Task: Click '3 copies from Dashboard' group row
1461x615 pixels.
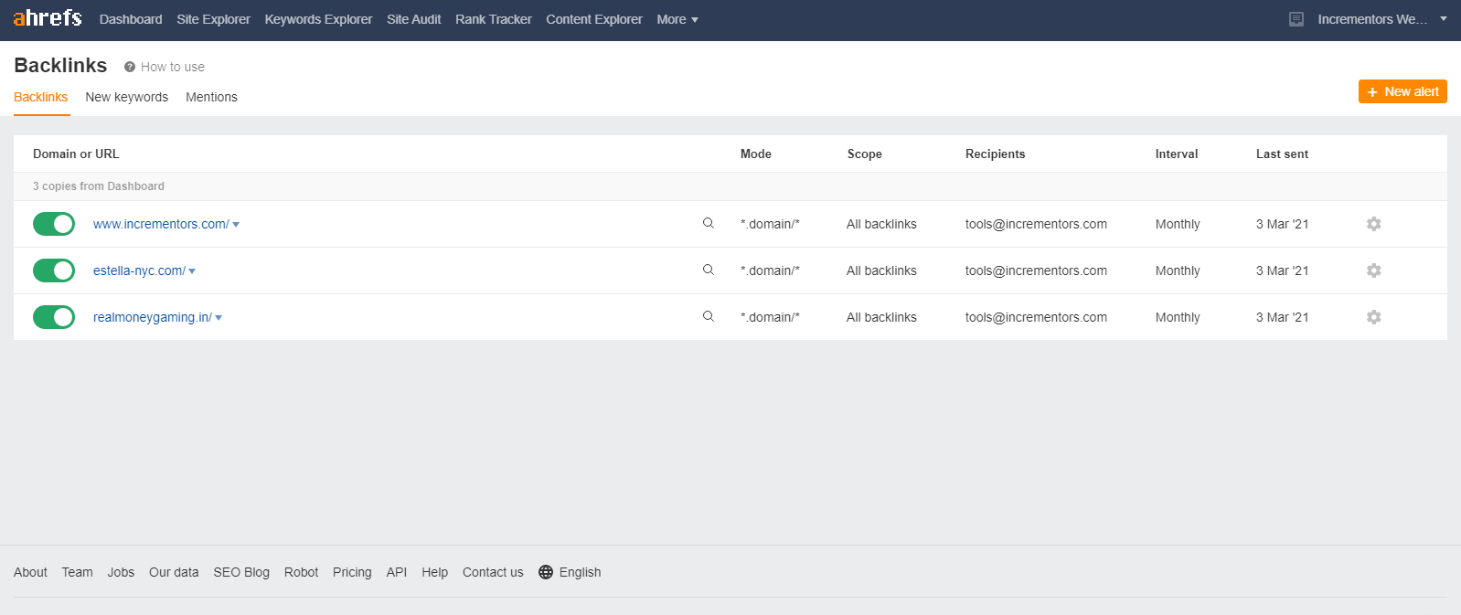Action: click(730, 186)
